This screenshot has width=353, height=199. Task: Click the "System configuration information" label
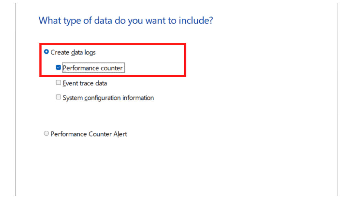pos(108,98)
